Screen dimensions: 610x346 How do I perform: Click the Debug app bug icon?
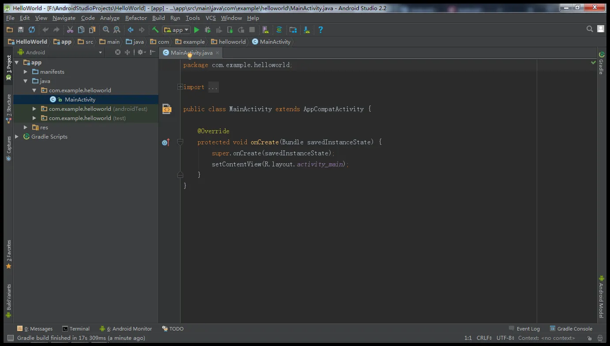[x=208, y=30]
